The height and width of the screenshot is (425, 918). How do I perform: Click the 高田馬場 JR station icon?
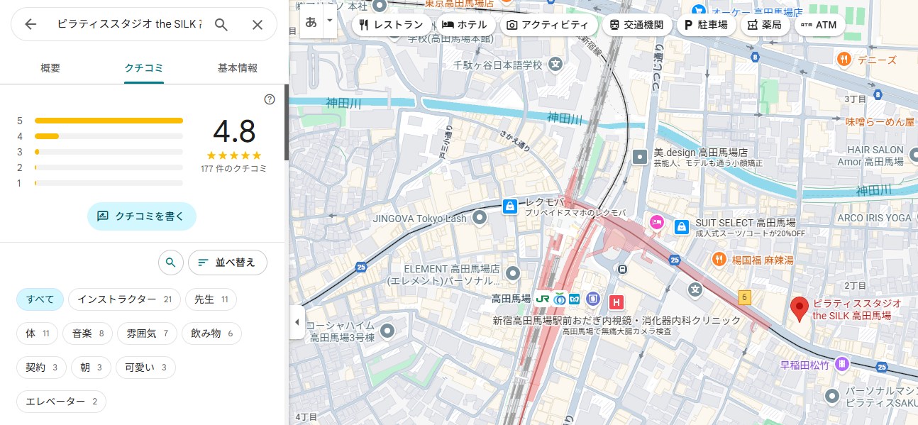point(543,299)
